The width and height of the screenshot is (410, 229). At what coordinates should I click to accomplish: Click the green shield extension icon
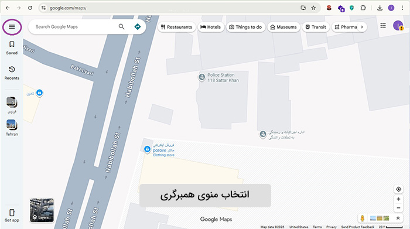pos(351,8)
